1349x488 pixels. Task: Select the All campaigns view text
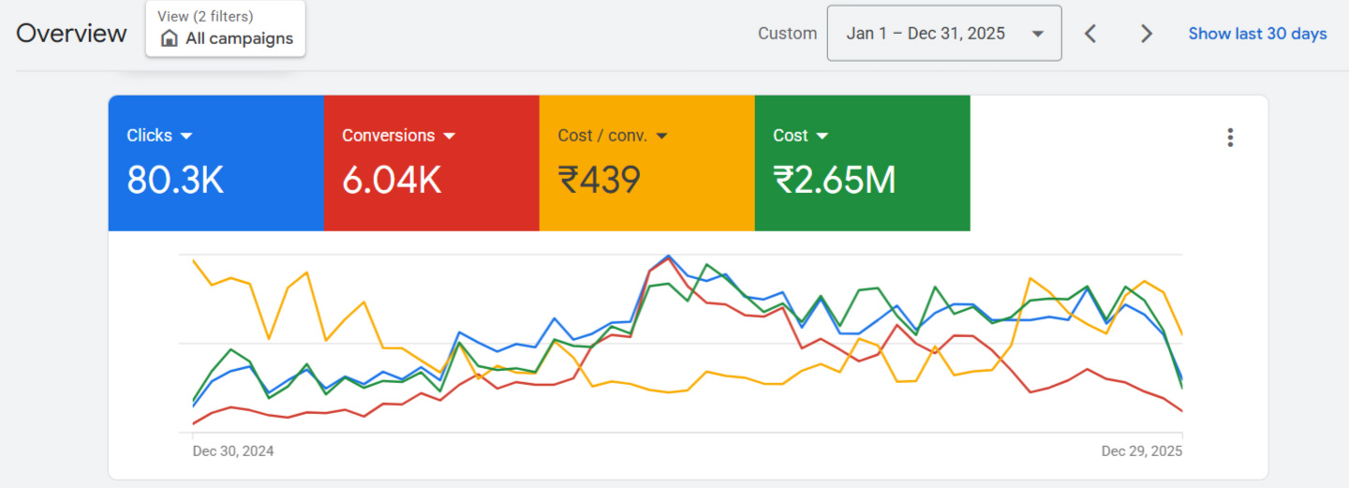[239, 38]
